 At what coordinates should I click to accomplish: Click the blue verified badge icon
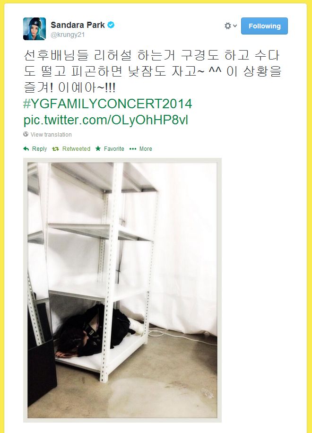[x=111, y=25]
